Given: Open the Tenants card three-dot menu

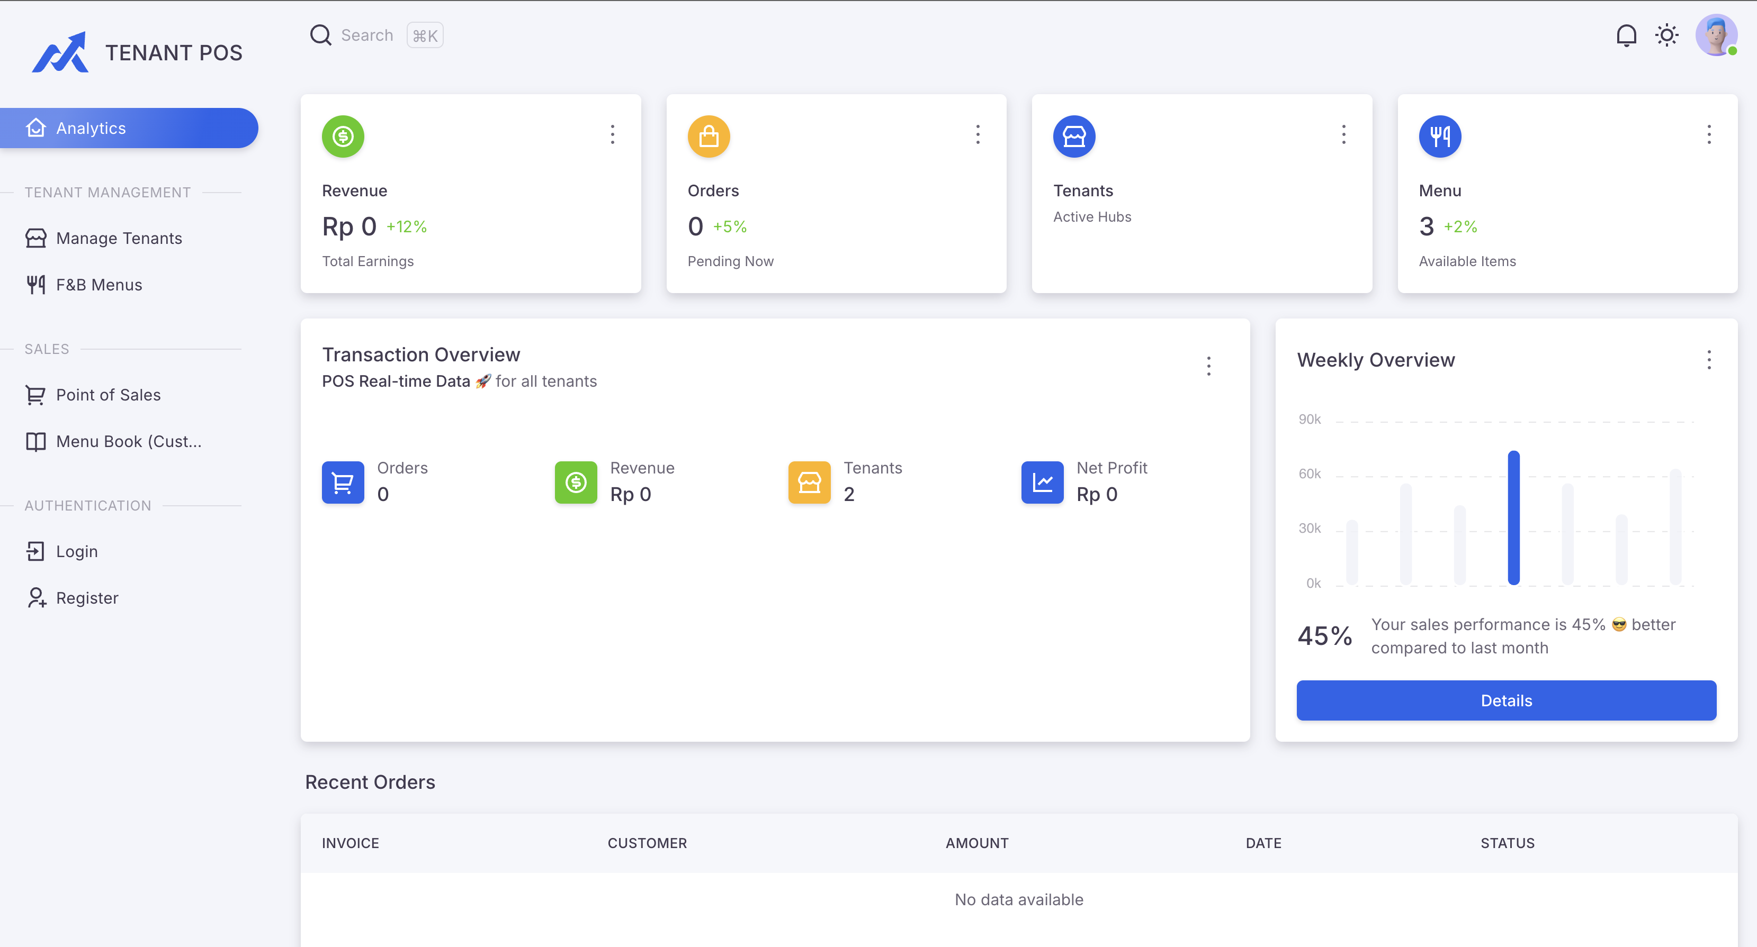Looking at the screenshot, I should (x=1343, y=134).
